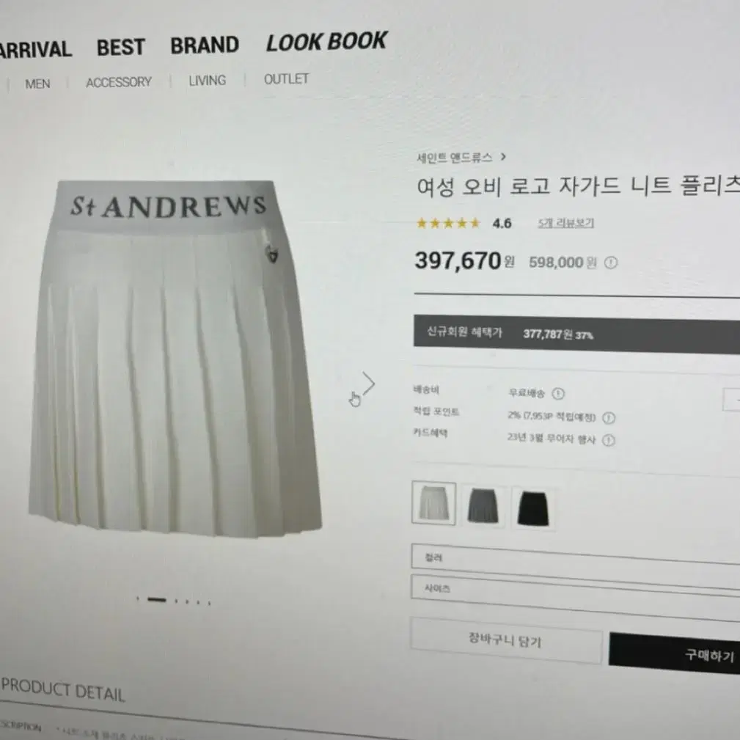Expand the 세인트 앤드류스 brand chevron

(x=503, y=156)
